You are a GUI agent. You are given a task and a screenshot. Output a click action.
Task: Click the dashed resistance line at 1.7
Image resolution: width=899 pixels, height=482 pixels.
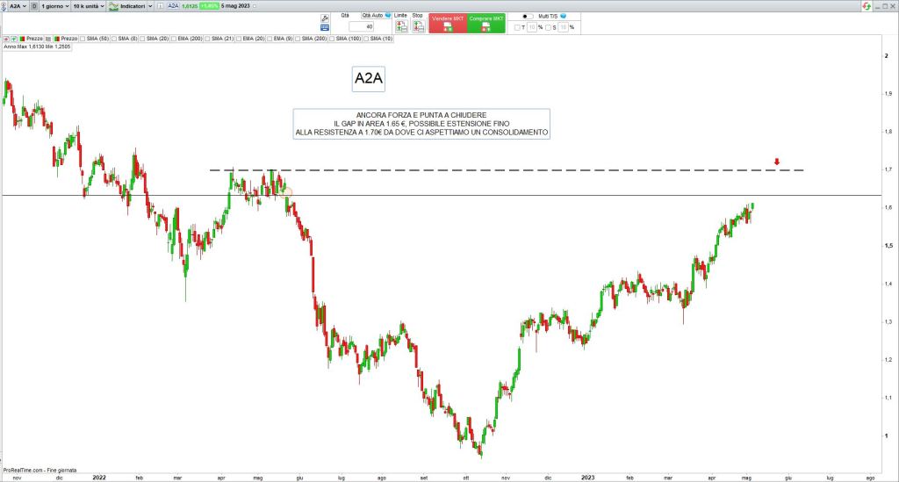click(x=507, y=170)
